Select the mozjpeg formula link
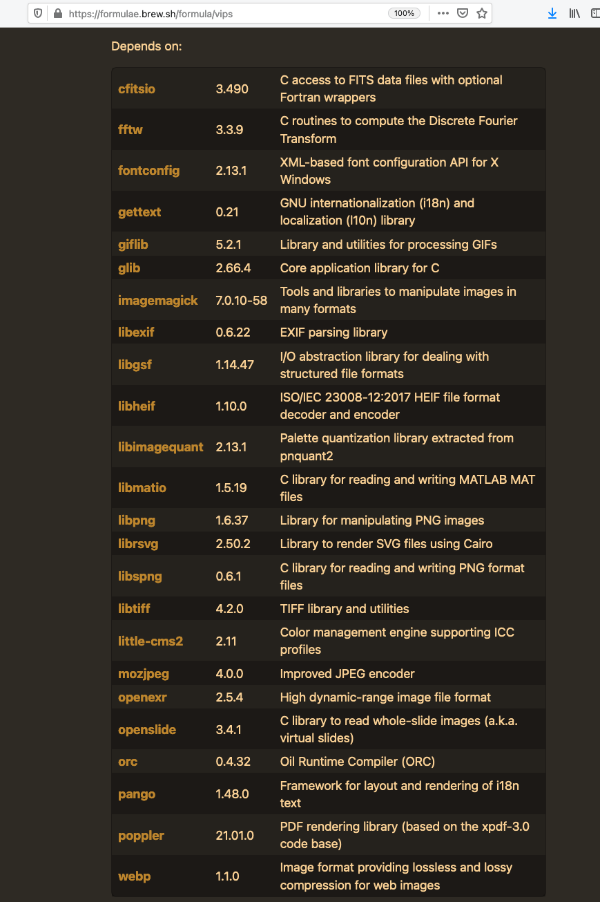600x902 pixels. tap(143, 673)
